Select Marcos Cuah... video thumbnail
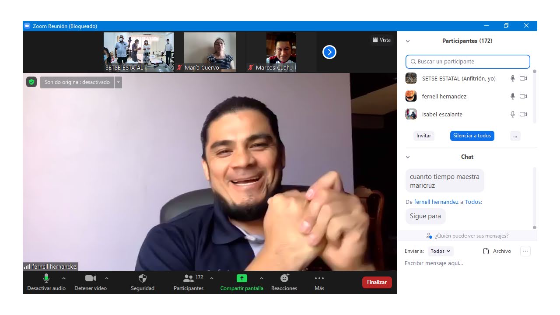Viewport: 560px width, 315px height. (281, 52)
